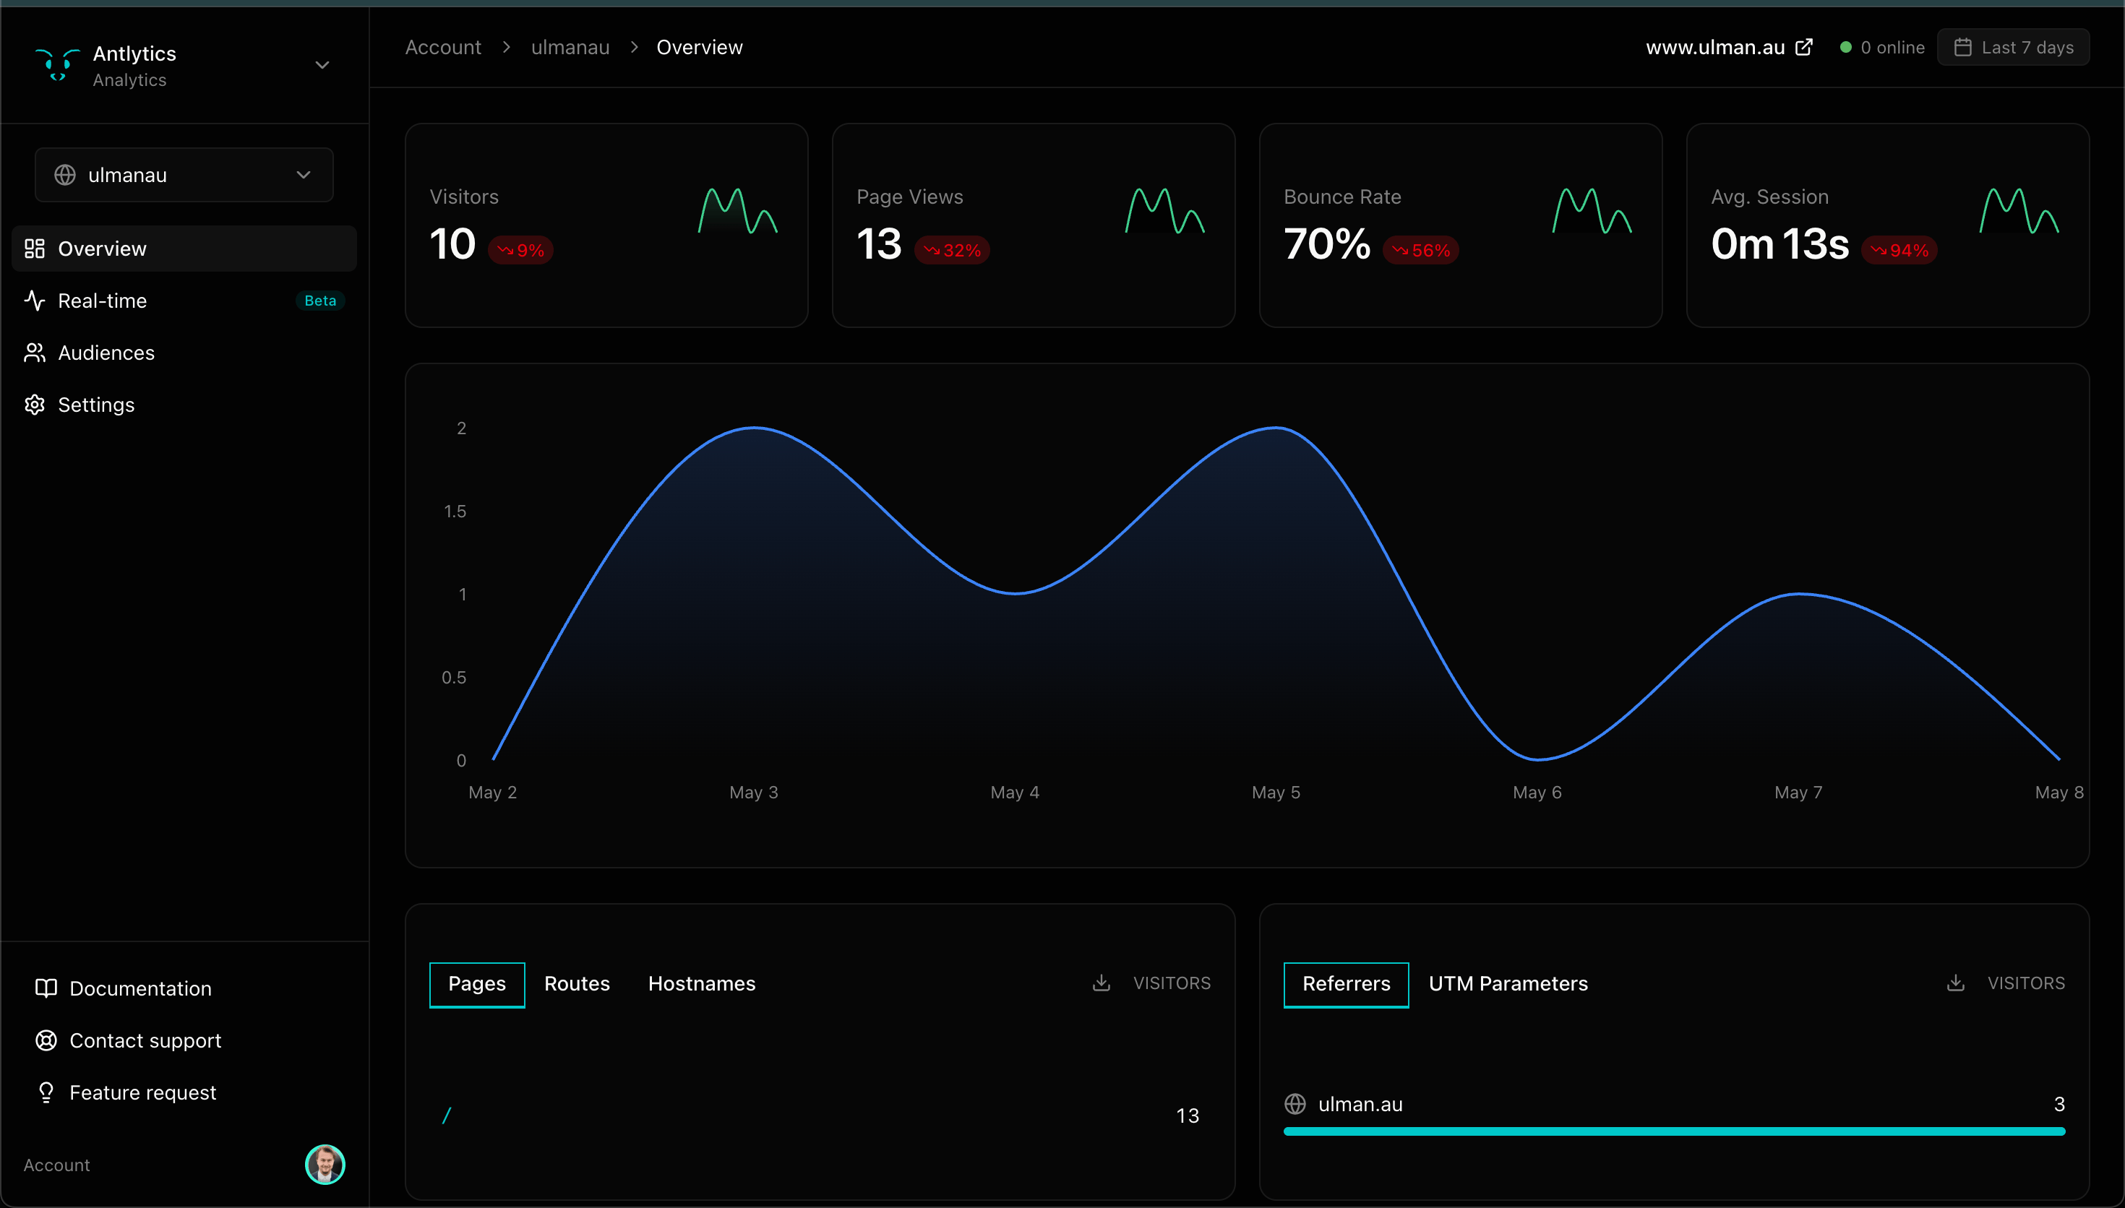
Task: Click the Overview breadcrumb
Action: point(700,47)
